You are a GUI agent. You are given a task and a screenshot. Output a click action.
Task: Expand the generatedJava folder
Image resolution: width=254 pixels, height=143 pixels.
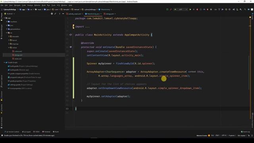pos(7,29)
